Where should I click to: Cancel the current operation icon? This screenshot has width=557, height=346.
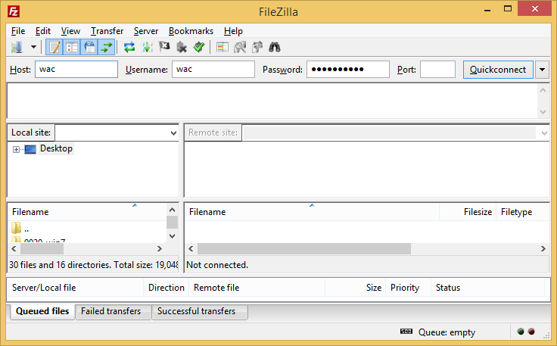164,47
